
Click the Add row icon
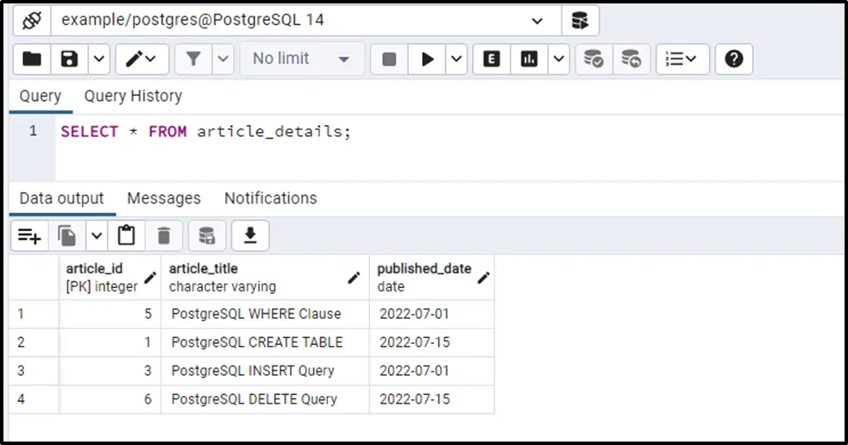pos(30,235)
